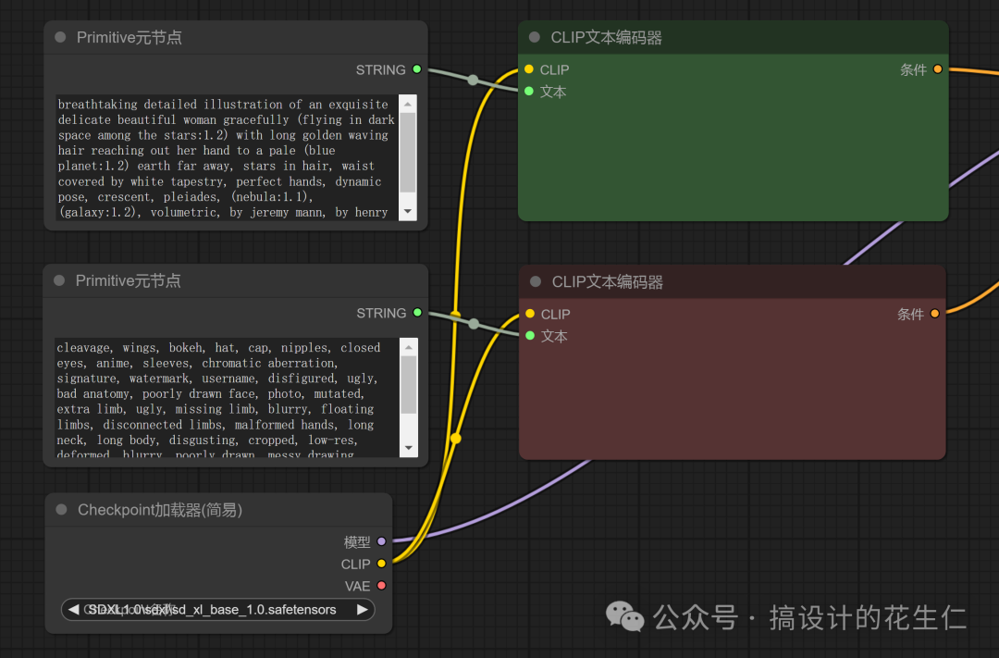Click the 条件 label on the red encoder
Viewport: 999px width, 658px height.
tap(910, 314)
